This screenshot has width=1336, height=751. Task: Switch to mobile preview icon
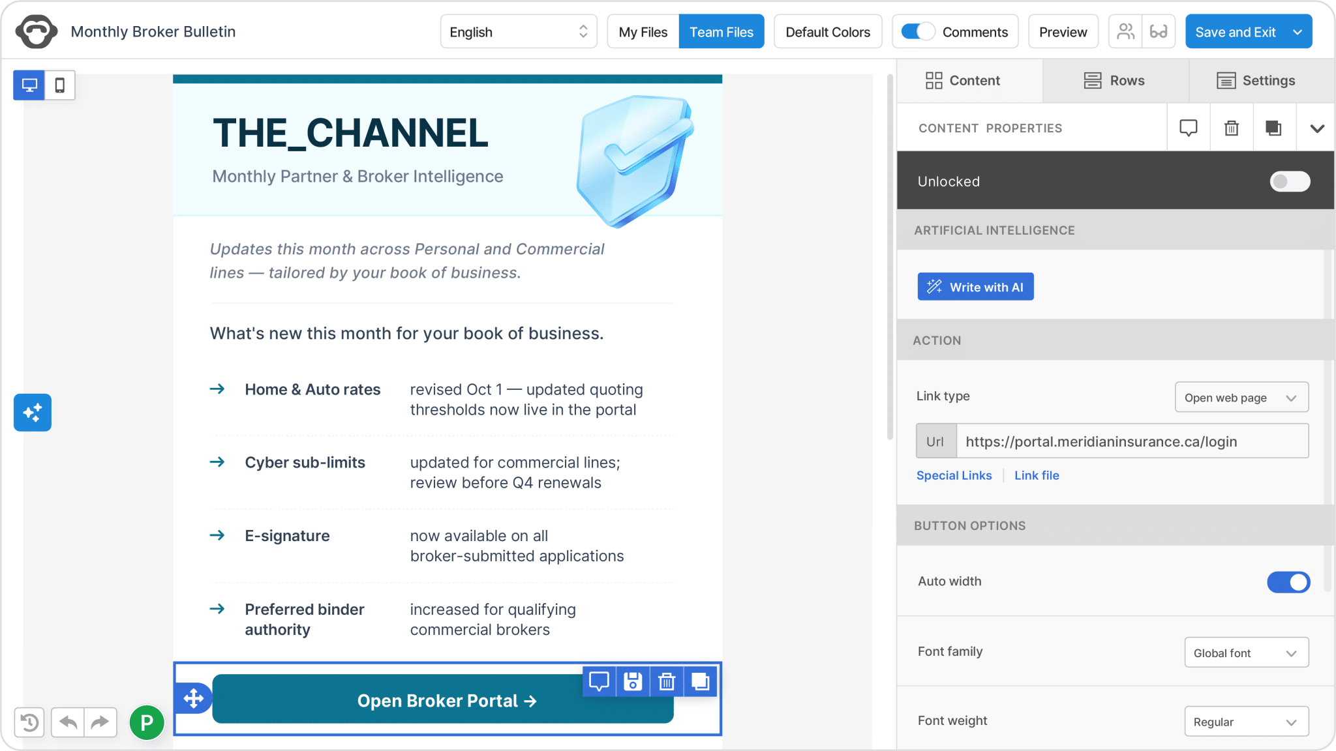(x=60, y=85)
